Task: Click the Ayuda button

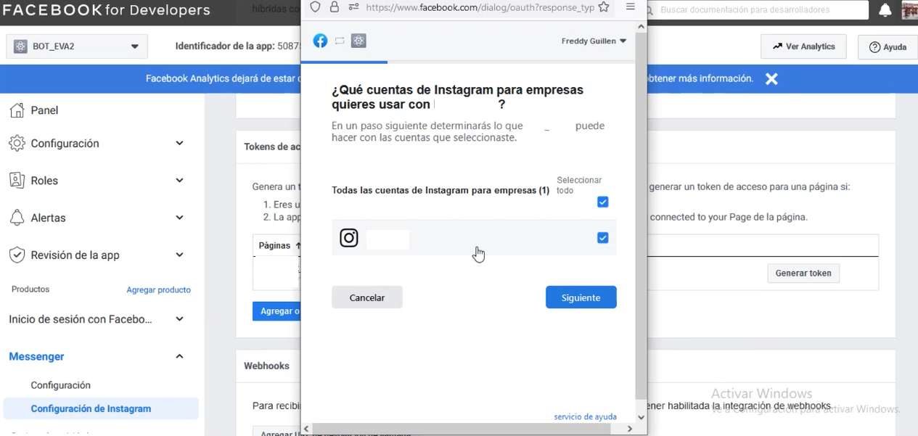Action: (888, 46)
